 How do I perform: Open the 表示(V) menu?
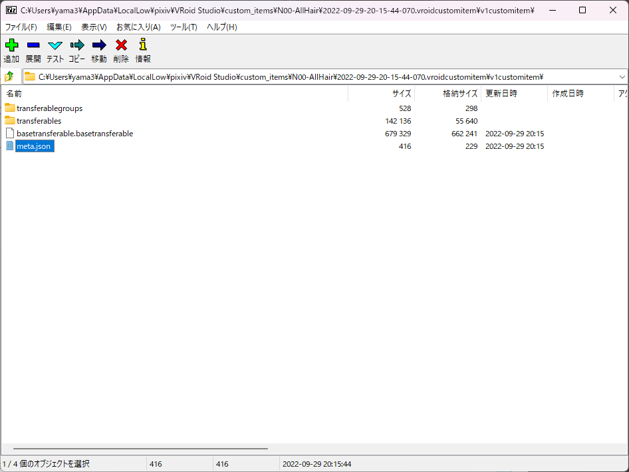coord(94,27)
